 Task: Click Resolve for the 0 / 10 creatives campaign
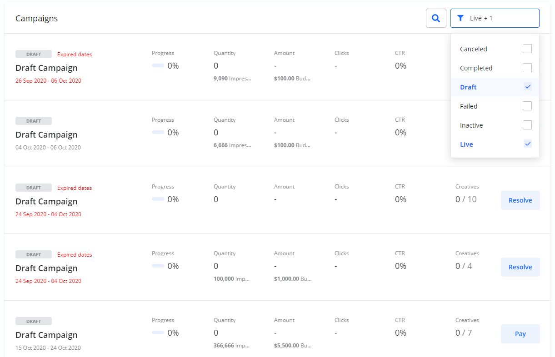pos(520,200)
